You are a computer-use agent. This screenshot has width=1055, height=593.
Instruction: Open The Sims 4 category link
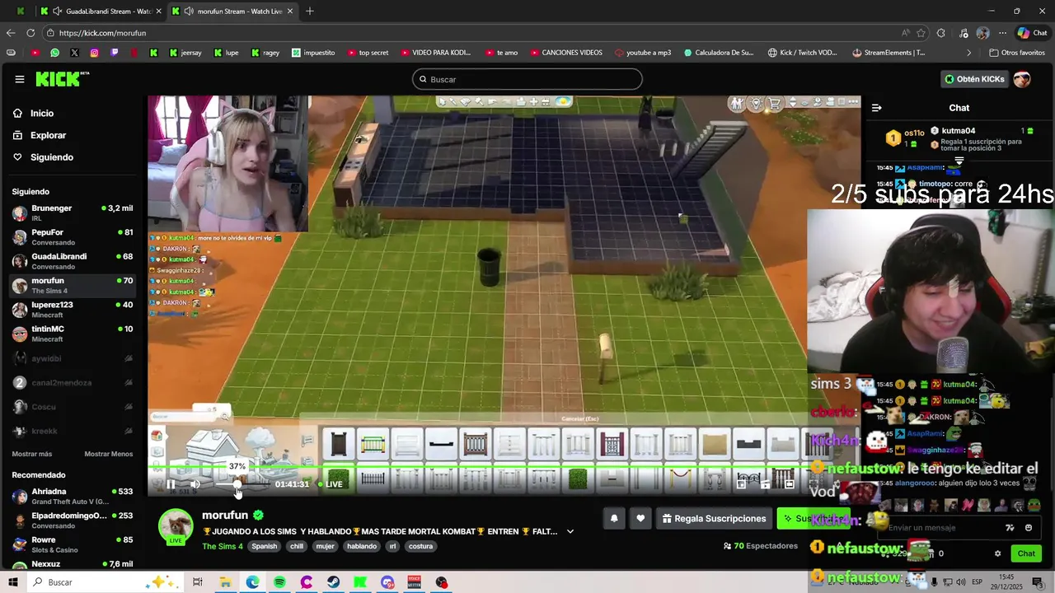[223, 546]
